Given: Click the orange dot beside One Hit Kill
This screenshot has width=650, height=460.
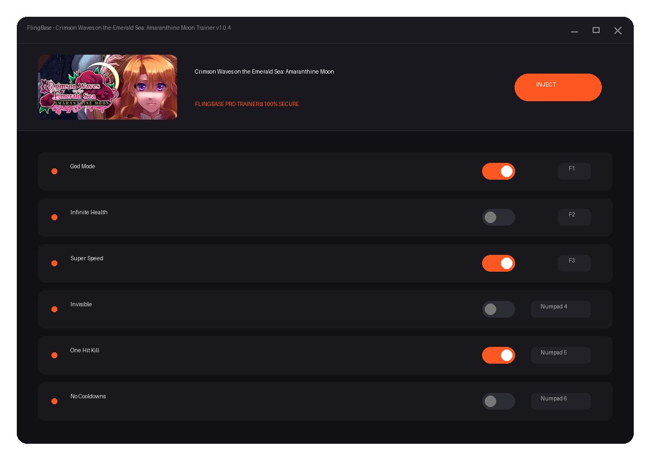Looking at the screenshot, I should pyautogui.click(x=54, y=355).
